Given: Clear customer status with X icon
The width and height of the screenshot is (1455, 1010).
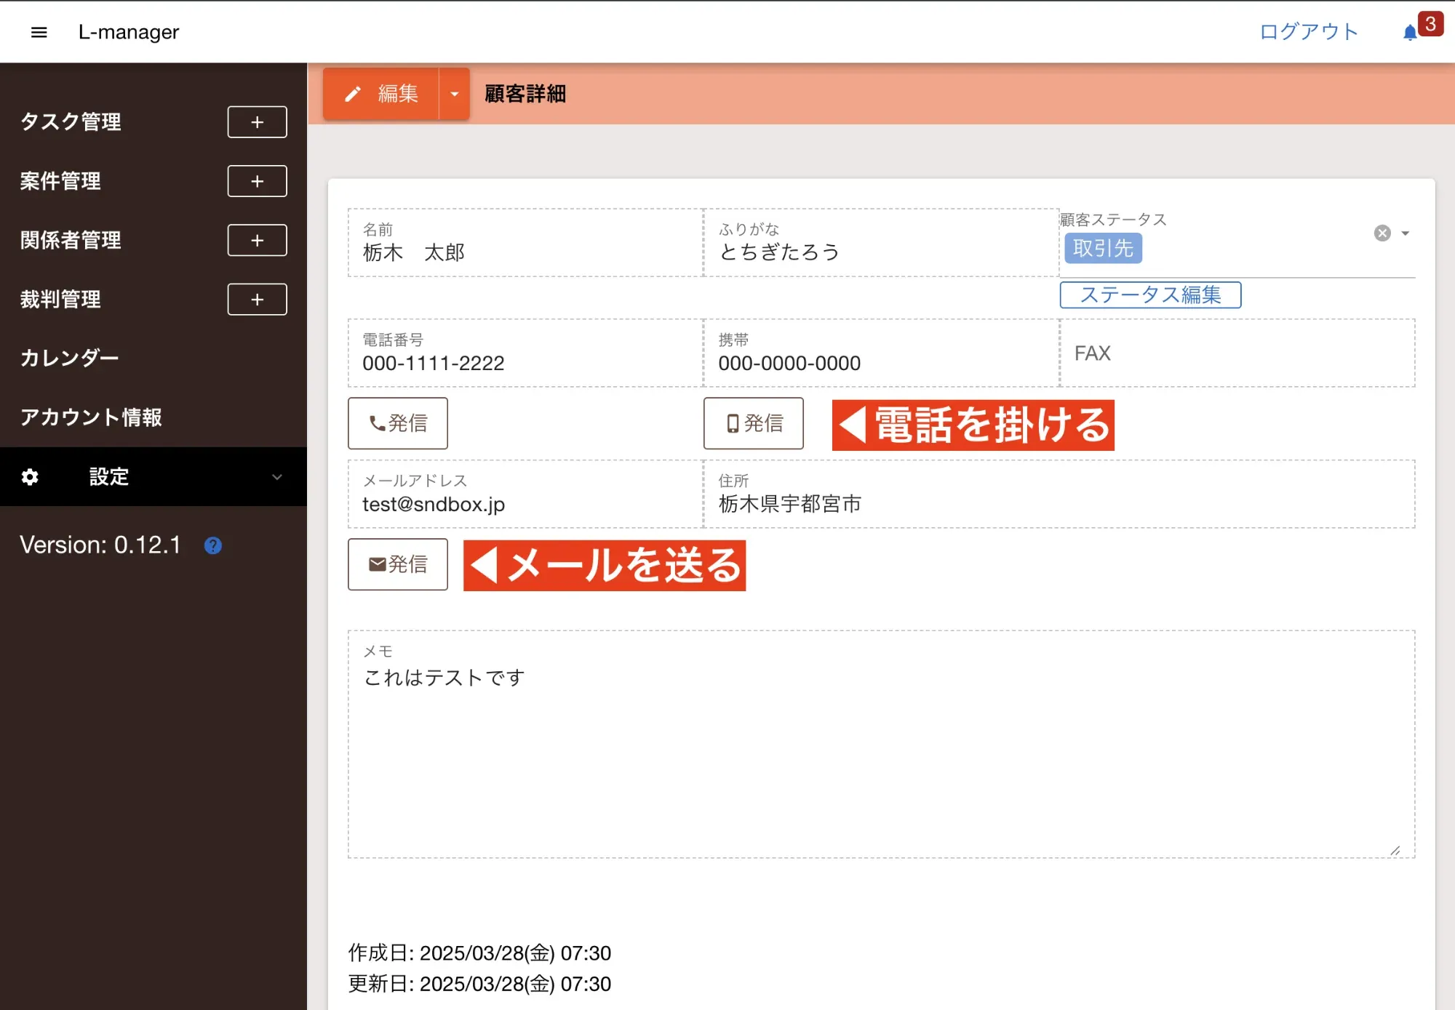Looking at the screenshot, I should point(1382,233).
